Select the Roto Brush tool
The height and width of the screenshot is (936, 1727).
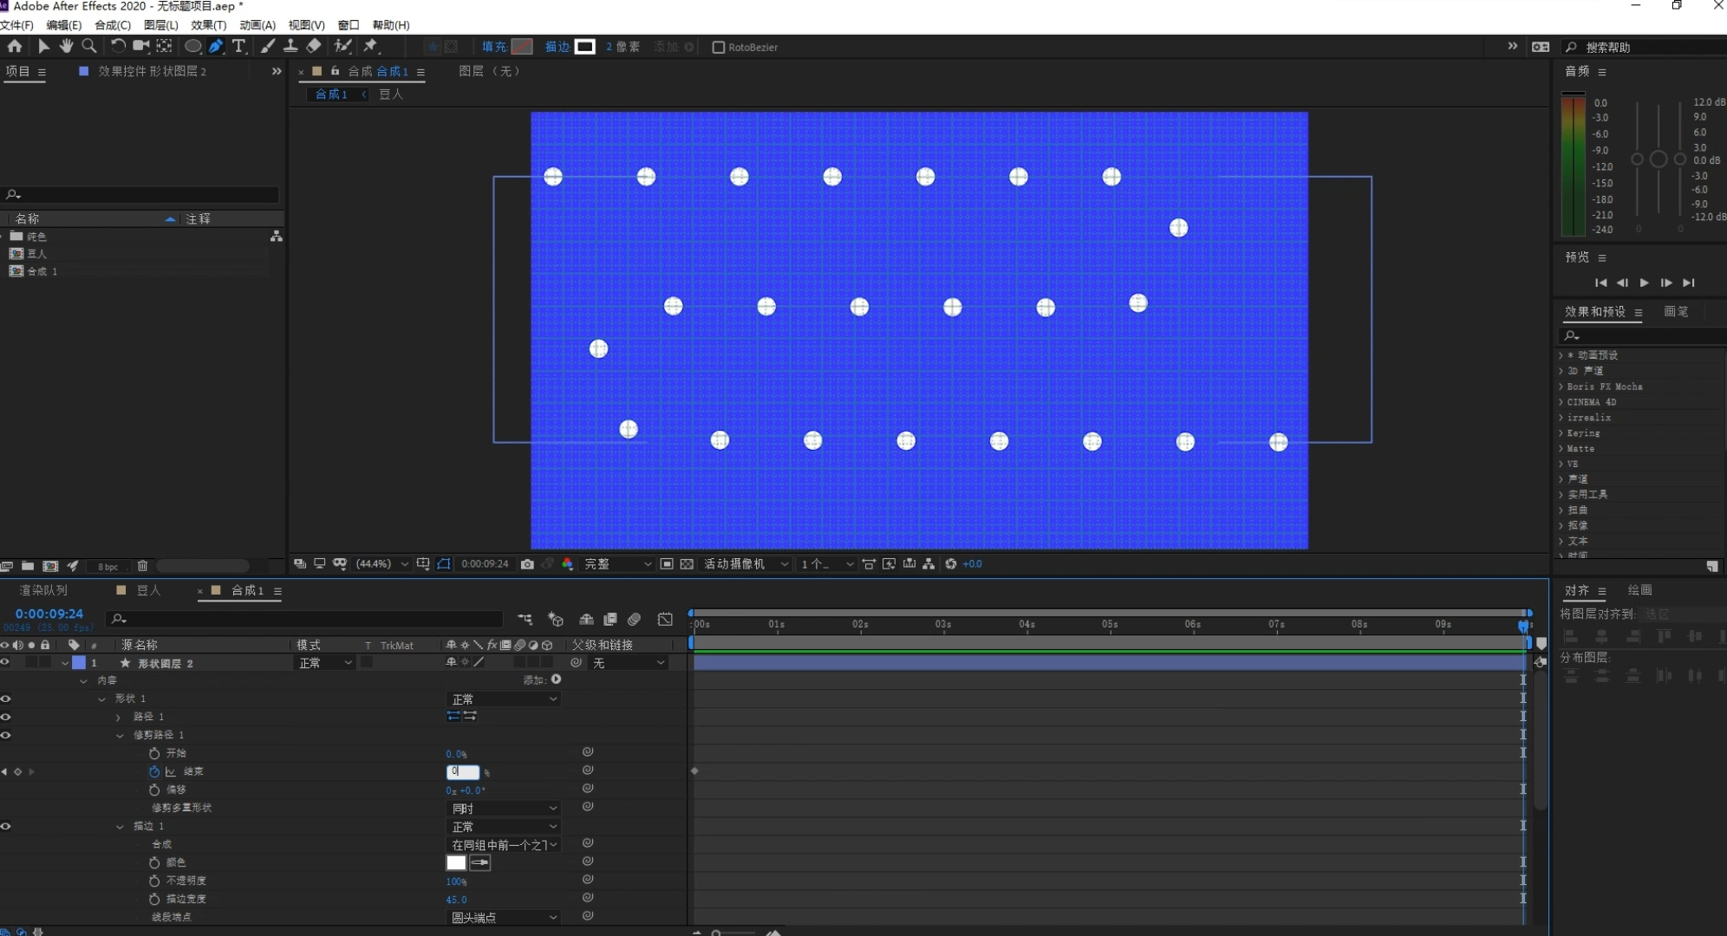[343, 46]
